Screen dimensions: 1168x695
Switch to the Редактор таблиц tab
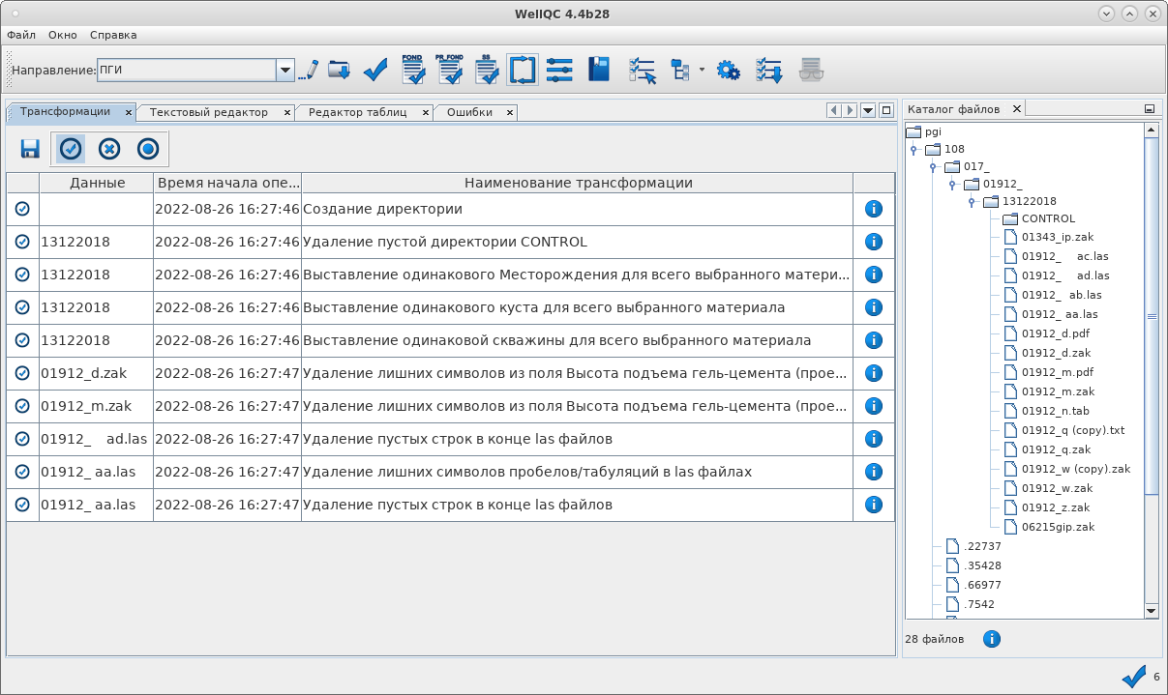[x=357, y=112]
